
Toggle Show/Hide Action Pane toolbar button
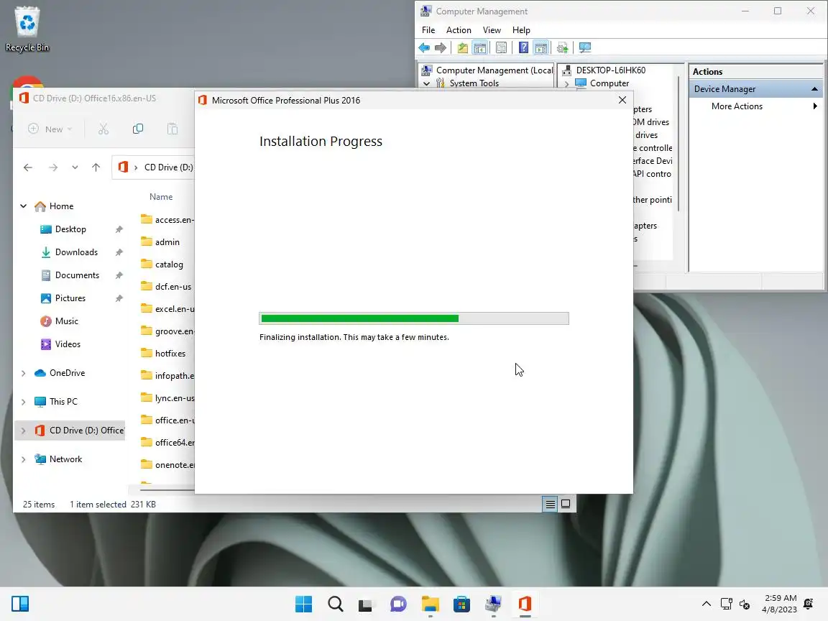pyautogui.click(x=541, y=48)
